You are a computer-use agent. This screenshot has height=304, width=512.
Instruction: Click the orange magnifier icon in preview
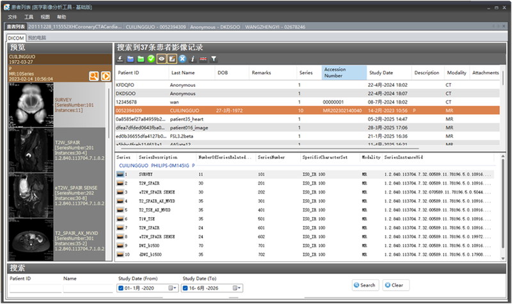pos(93,76)
